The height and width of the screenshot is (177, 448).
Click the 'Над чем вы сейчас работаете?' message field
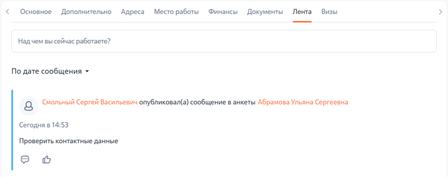(224, 41)
